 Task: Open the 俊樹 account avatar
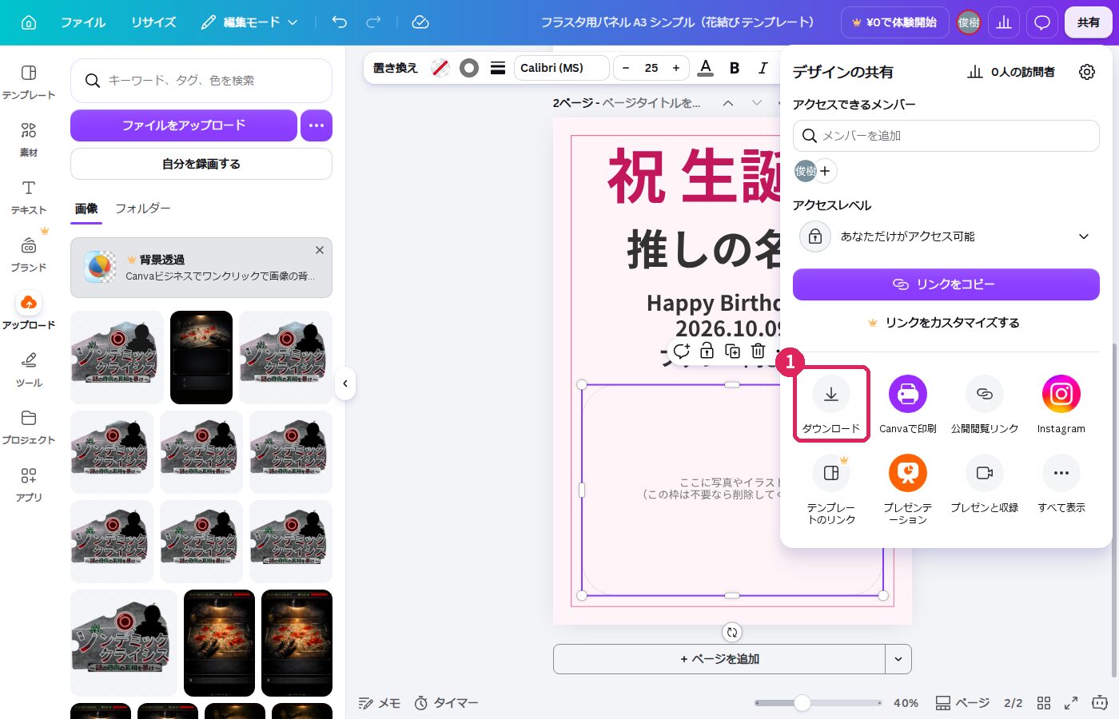tap(969, 22)
